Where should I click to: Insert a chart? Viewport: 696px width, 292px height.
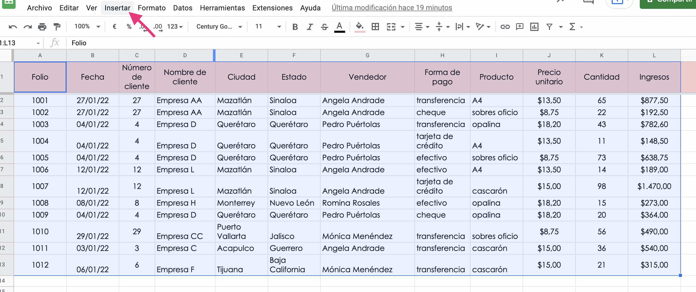[534, 27]
